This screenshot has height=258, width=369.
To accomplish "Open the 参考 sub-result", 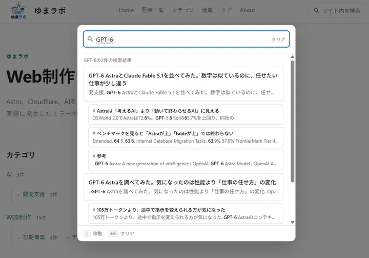I will pos(186,160).
